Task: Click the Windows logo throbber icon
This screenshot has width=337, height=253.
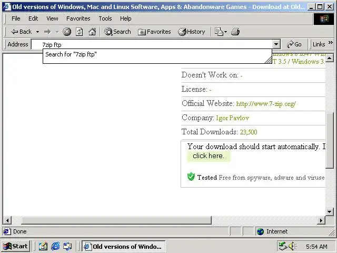Action: coord(324,19)
